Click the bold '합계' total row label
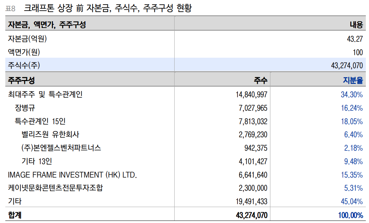 pos(14,215)
